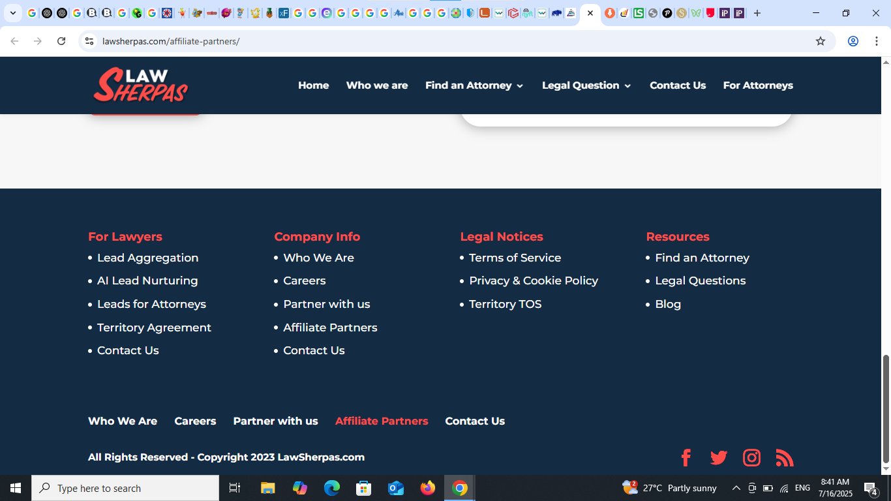Open the Lead Aggregation link
This screenshot has height=501, width=891.
(147, 258)
